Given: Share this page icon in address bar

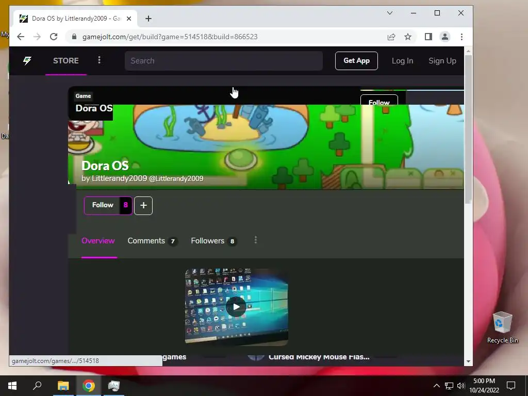Looking at the screenshot, I should click(391, 37).
